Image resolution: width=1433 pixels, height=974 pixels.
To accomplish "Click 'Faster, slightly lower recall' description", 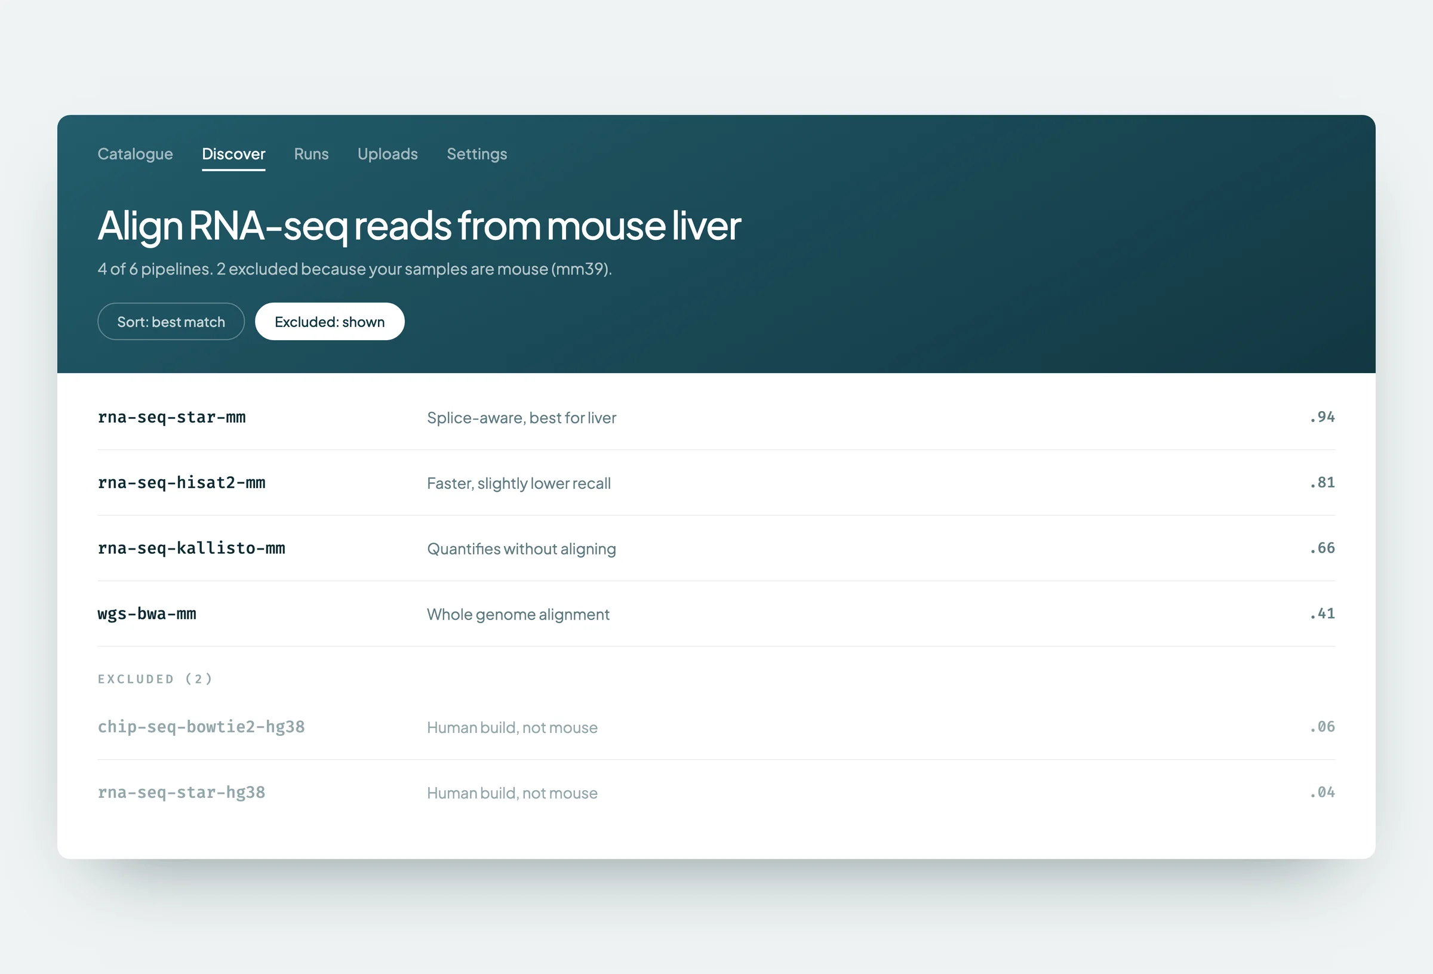I will pyautogui.click(x=519, y=483).
